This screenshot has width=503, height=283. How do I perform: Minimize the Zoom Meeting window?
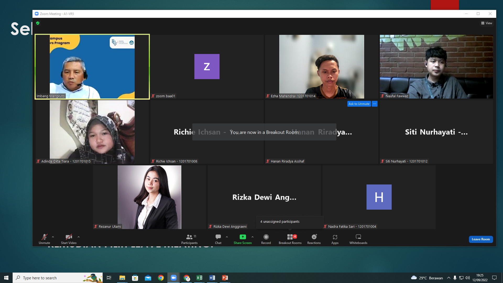point(466,14)
